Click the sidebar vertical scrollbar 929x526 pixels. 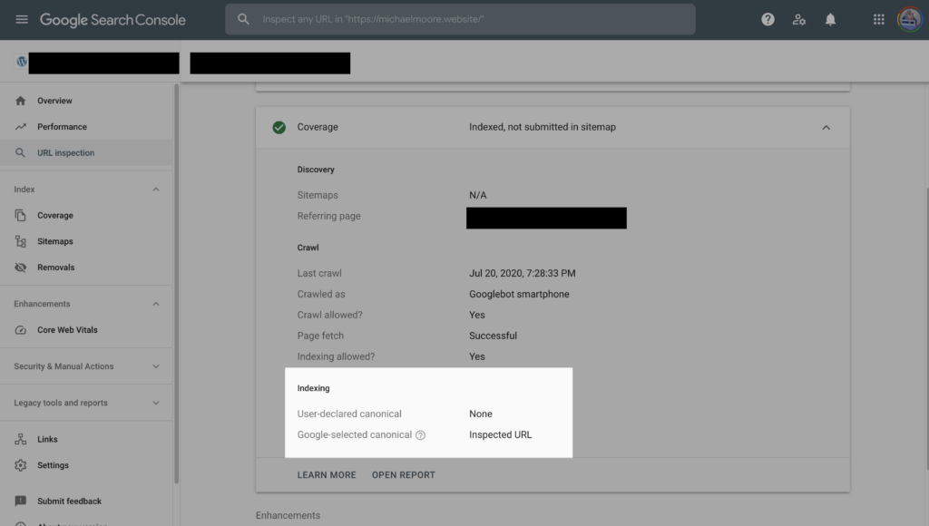176,285
